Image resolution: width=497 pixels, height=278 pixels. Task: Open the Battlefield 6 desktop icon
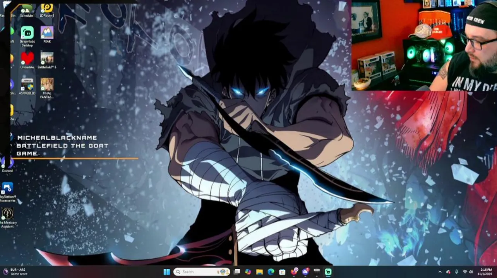coord(47,60)
